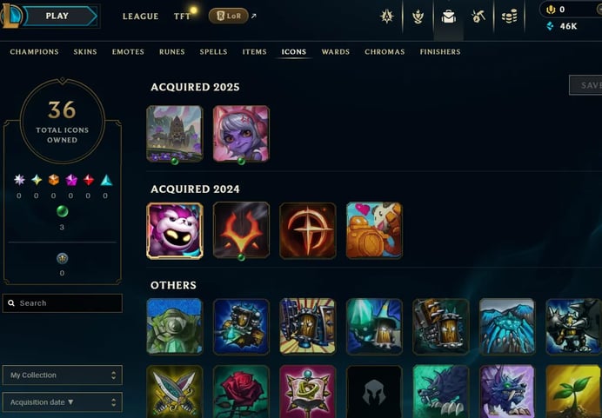
Task: Filter by the green gem rarity
Action: point(62,211)
